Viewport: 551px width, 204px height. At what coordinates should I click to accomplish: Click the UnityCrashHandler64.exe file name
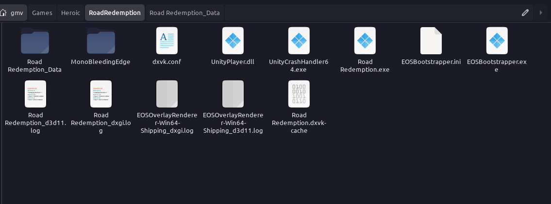point(299,65)
